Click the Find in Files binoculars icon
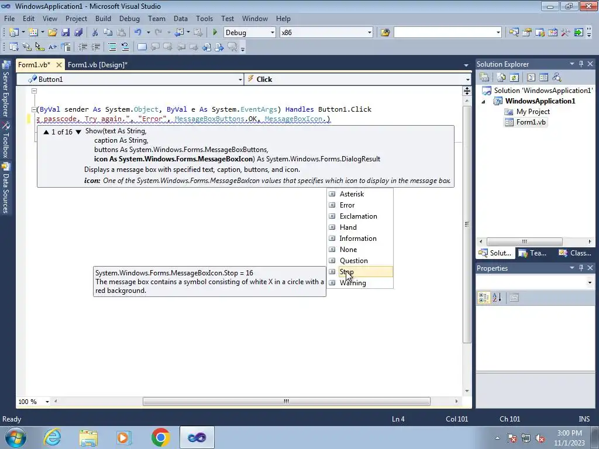Viewport: 599px width, 449px height. click(x=385, y=33)
